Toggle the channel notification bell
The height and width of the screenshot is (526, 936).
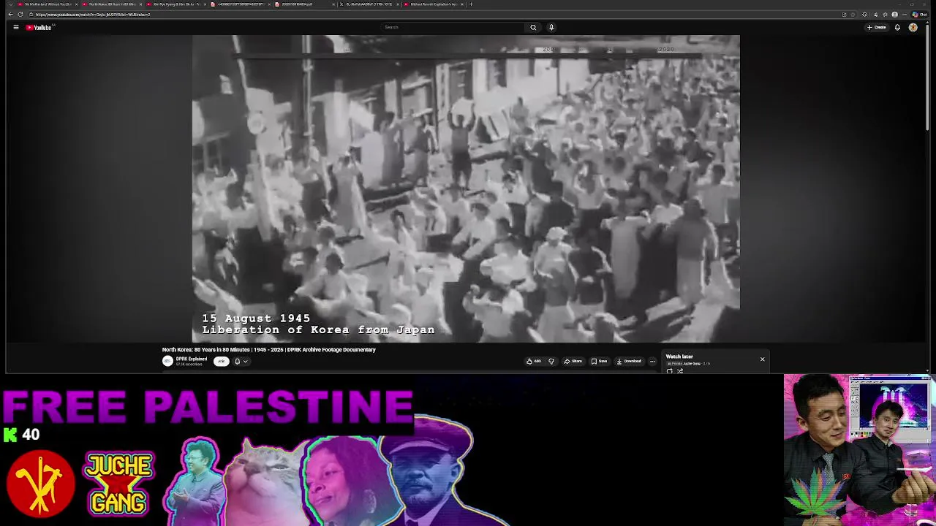(237, 361)
